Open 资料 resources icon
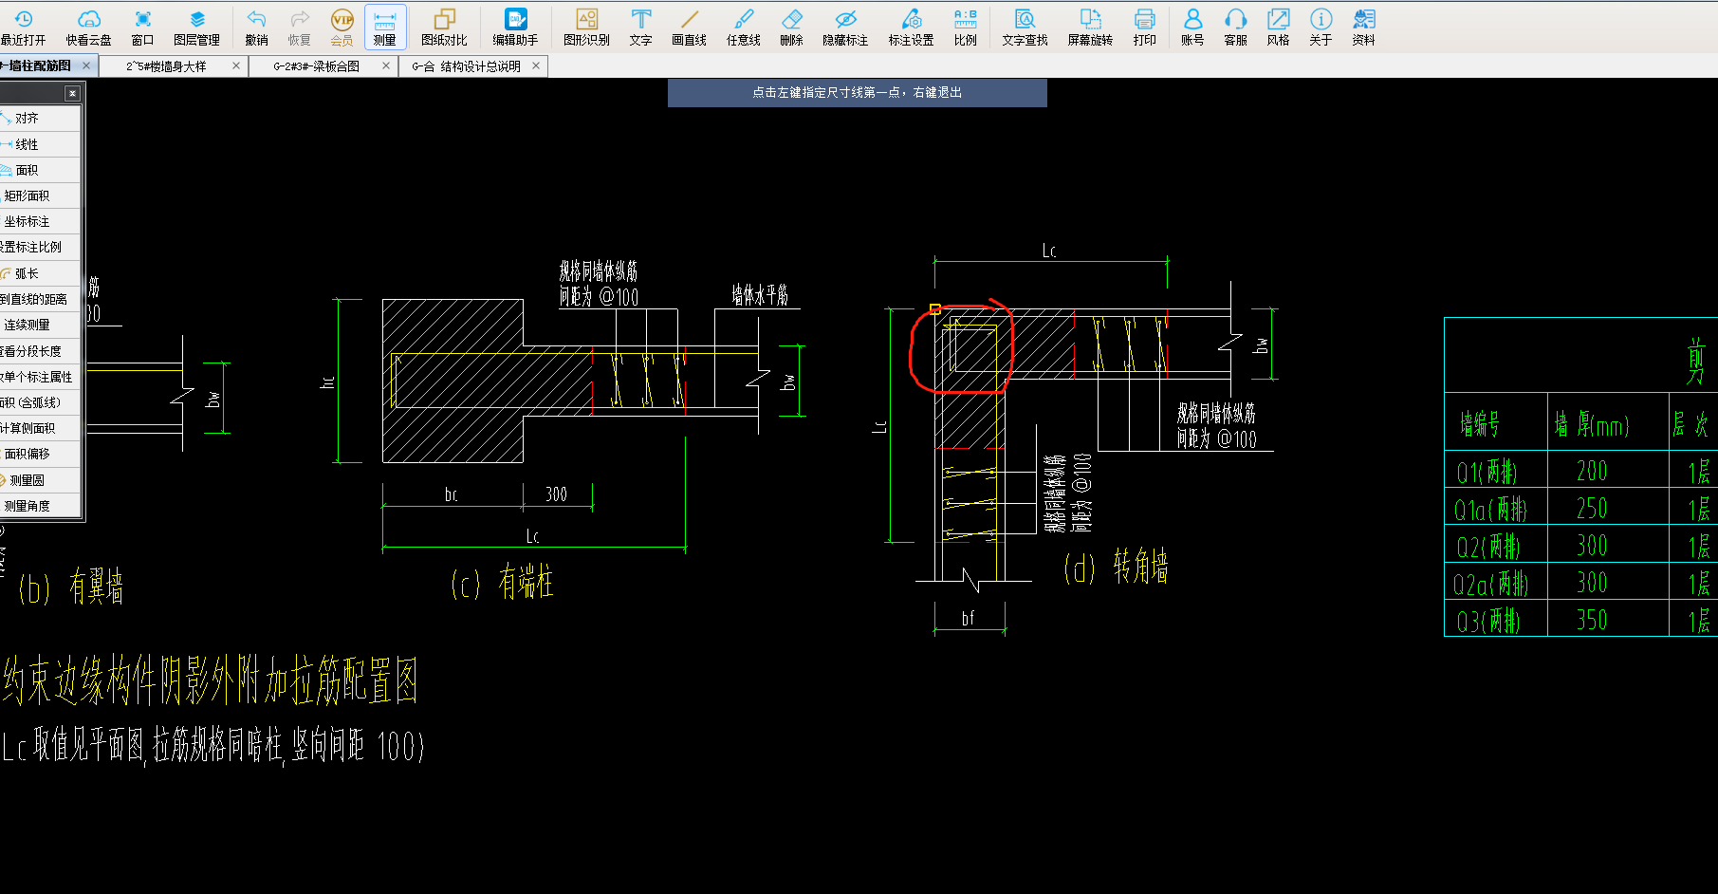This screenshot has height=894, width=1718. pos(1363,28)
